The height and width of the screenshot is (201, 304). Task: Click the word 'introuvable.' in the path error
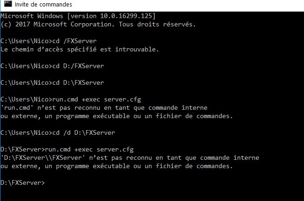[x=137, y=50]
